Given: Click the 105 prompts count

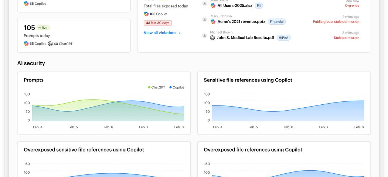Looking at the screenshot, I should (x=29, y=28).
